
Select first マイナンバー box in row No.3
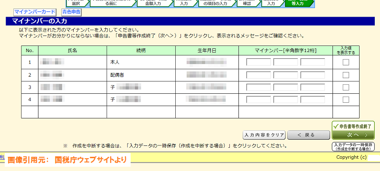(x=258, y=87)
